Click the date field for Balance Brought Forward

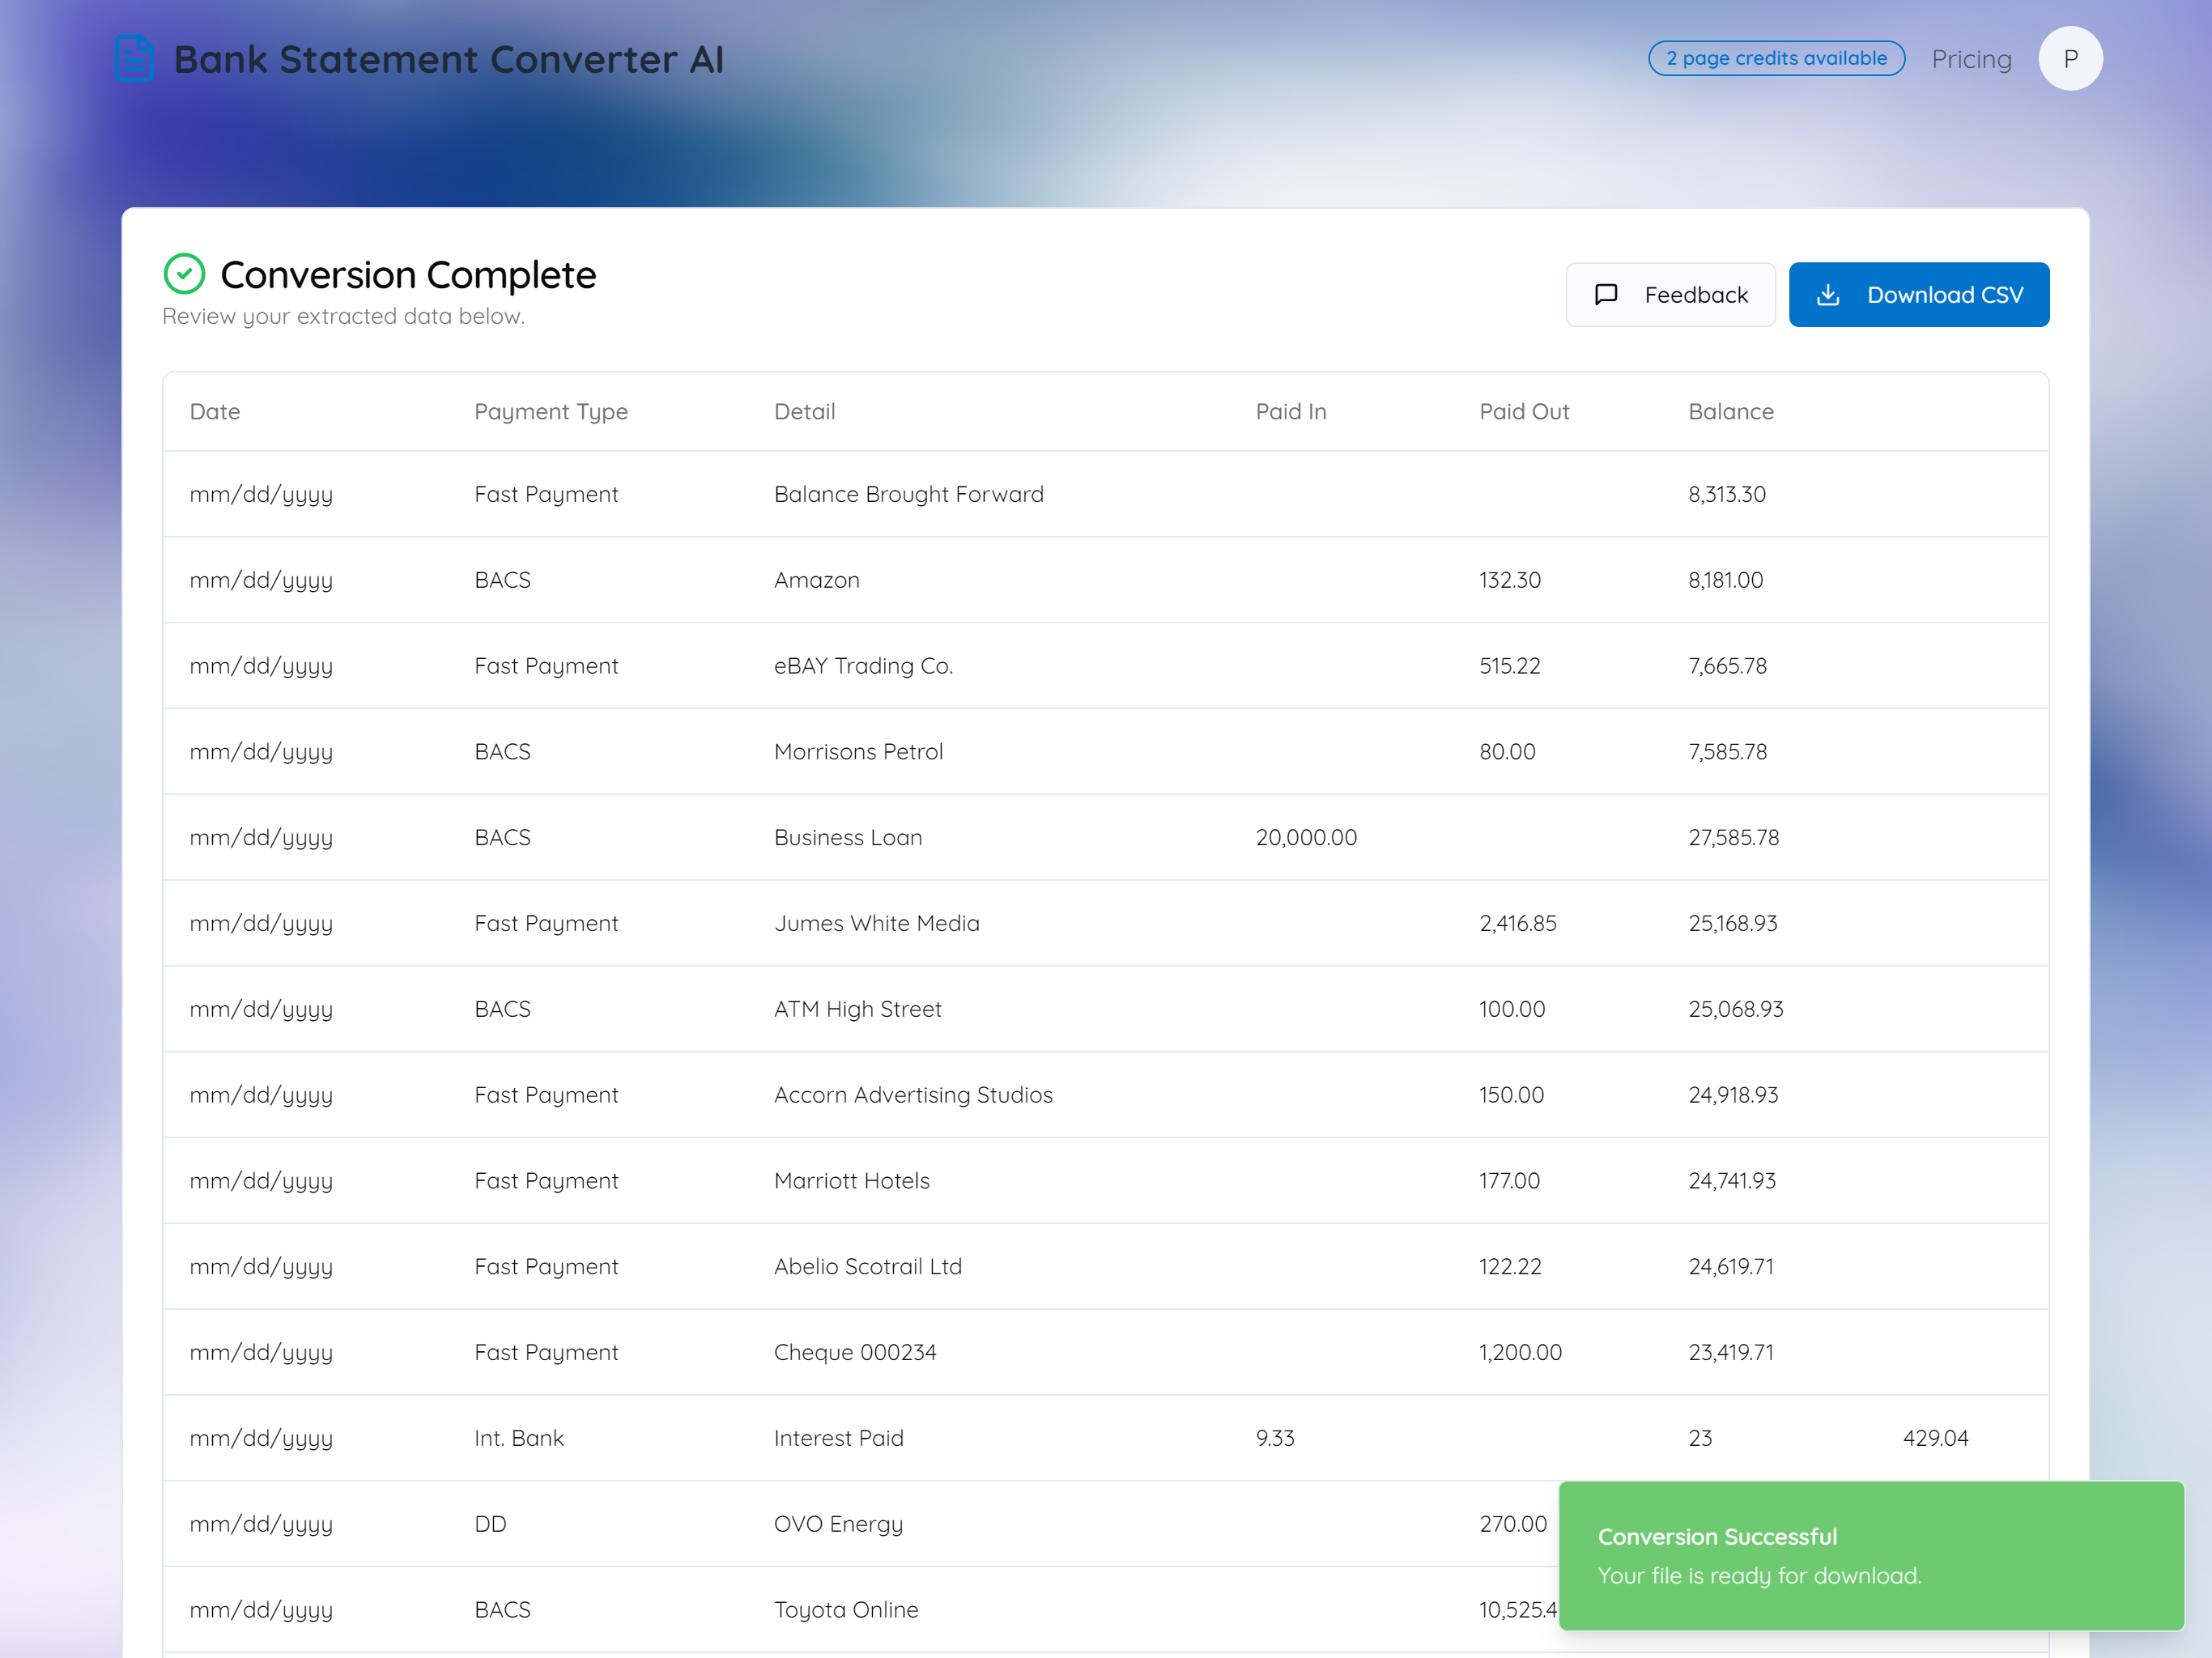(x=261, y=493)
